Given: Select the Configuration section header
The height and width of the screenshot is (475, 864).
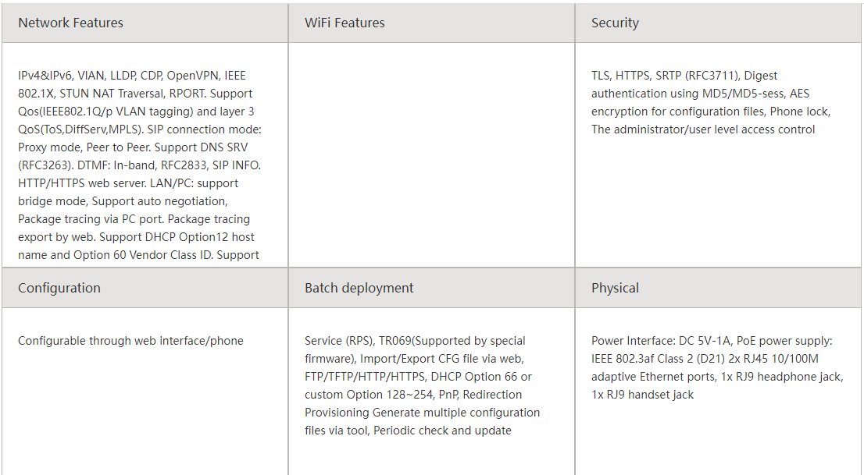Looking at the screenshot, I should 145,288.
